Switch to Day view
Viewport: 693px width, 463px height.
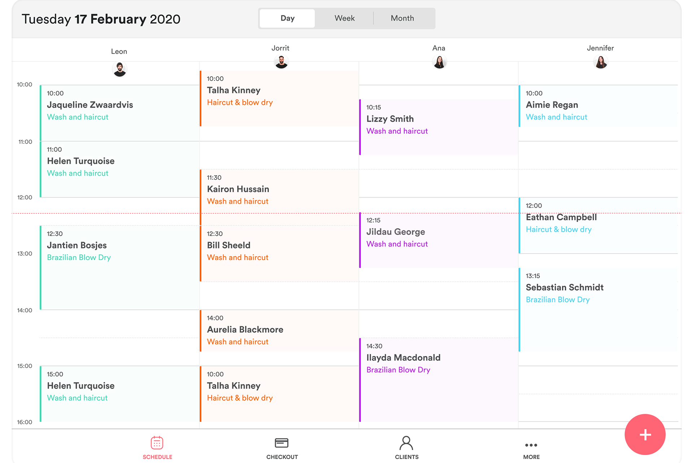287,18
